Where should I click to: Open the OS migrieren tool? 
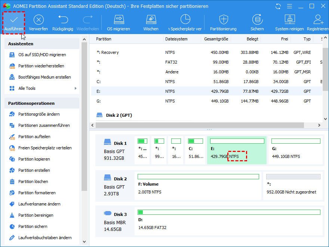click(119, 20)
